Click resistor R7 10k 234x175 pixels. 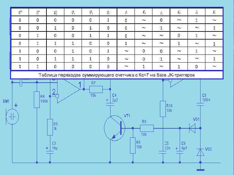point(96,89)
